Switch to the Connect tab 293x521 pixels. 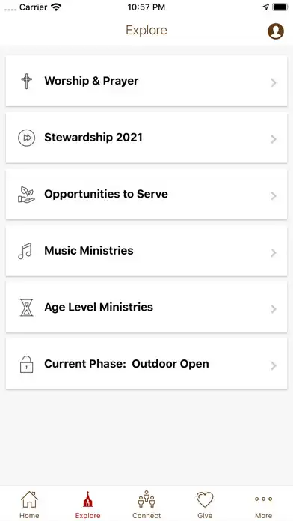pos(146,504)
